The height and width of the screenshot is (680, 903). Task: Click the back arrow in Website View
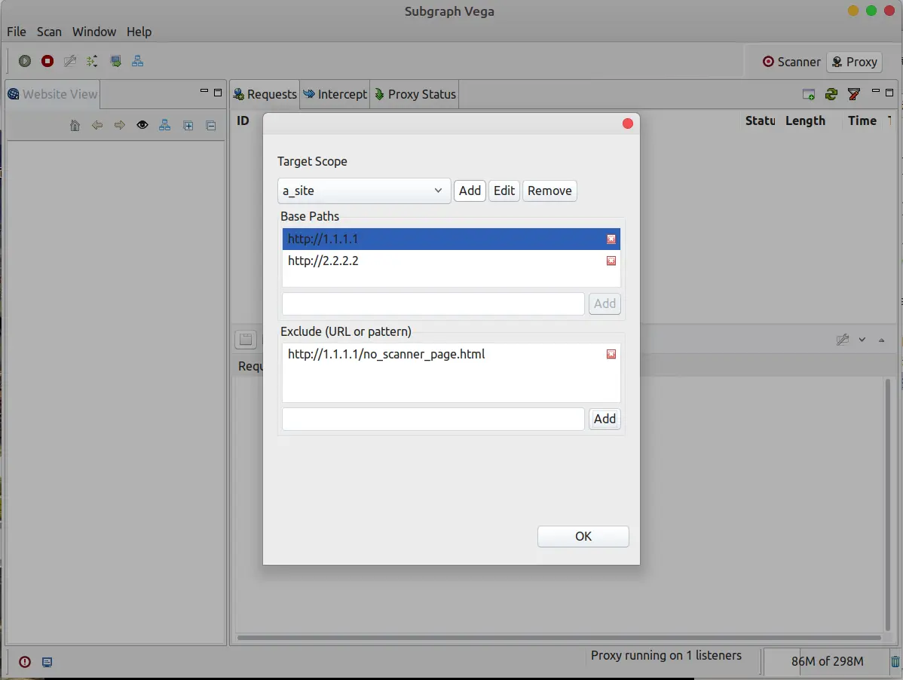pyautogui.click(x=97, y=125)
